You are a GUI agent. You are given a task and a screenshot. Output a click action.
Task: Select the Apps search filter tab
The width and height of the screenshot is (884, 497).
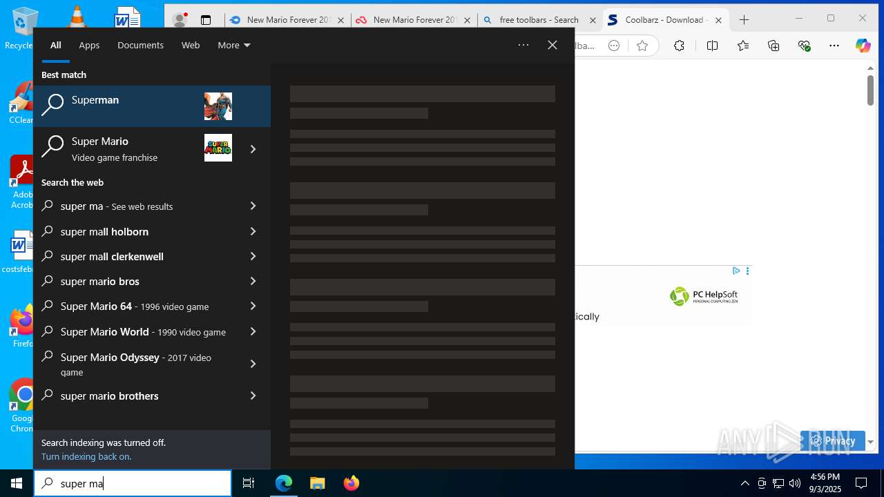click(89, 45)
